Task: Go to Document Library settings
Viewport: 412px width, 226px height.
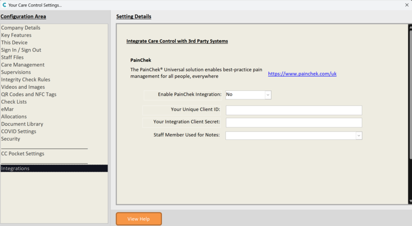Action: pos(22,124)
